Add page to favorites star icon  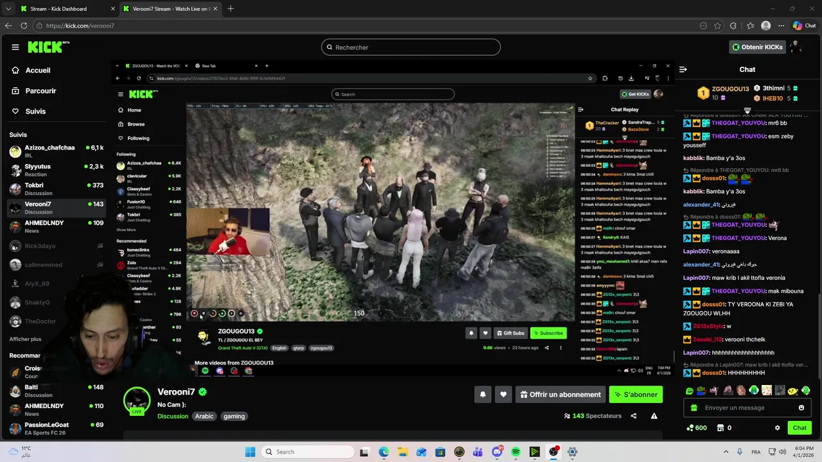[717, 26]
